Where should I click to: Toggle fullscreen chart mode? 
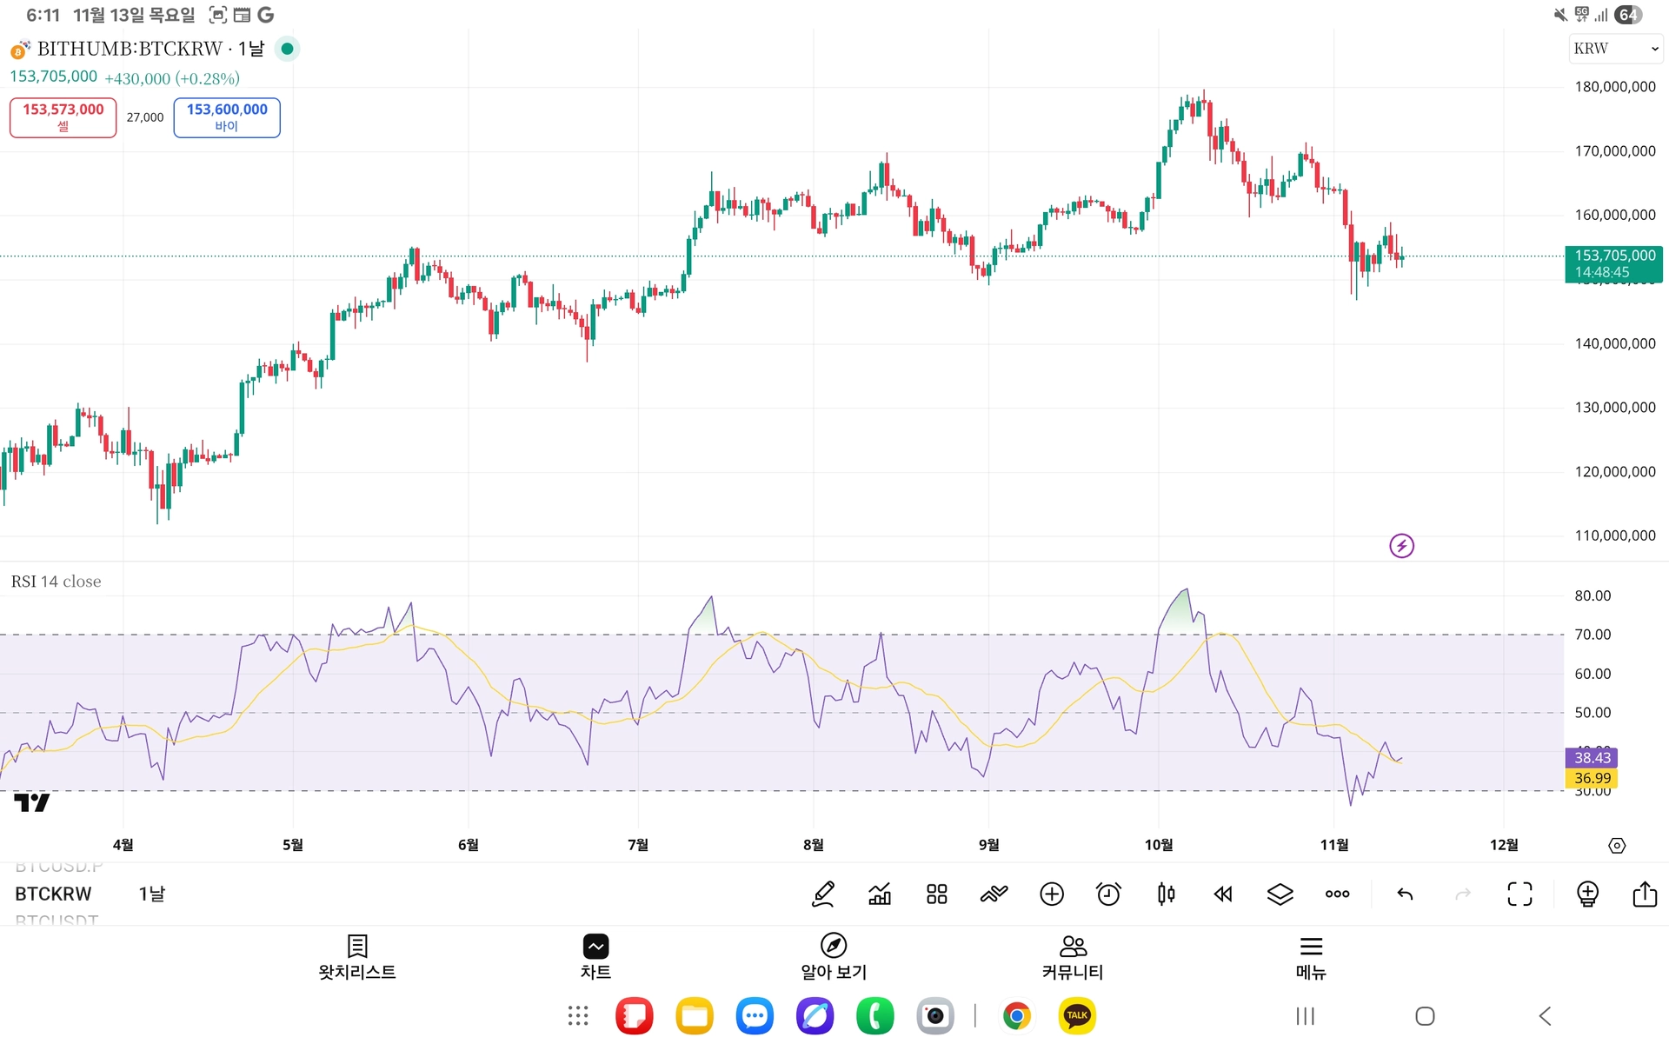1519,894
